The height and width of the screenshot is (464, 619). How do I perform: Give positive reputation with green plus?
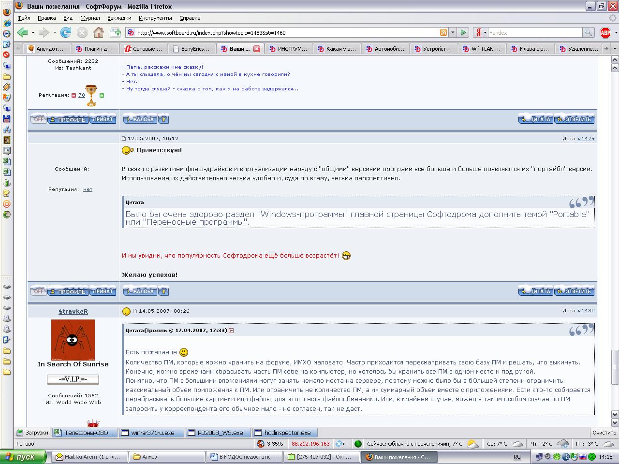(x=102, y=95)
